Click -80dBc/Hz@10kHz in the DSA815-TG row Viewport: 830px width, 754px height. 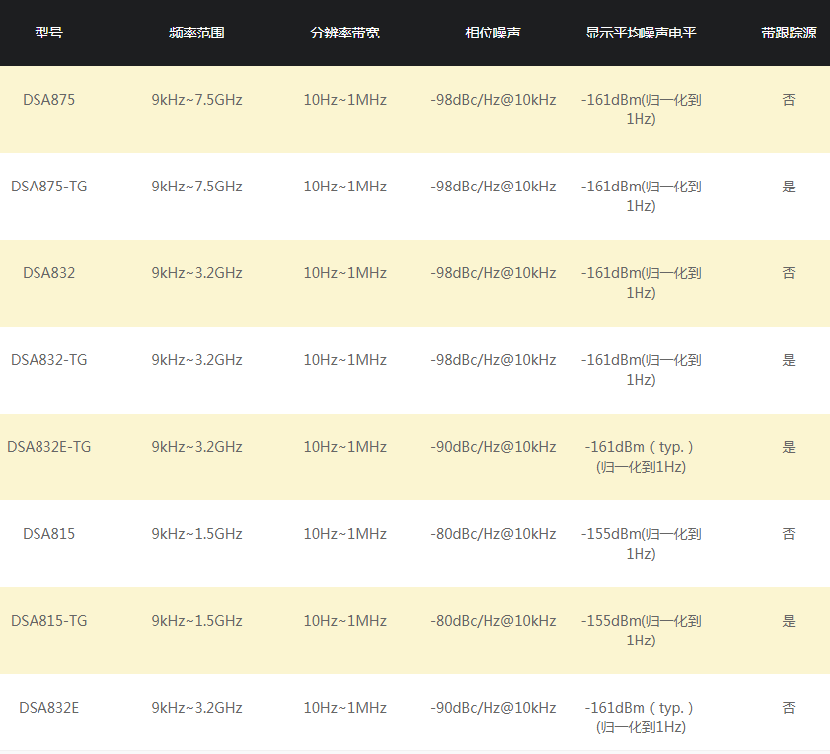pos(492,621)
